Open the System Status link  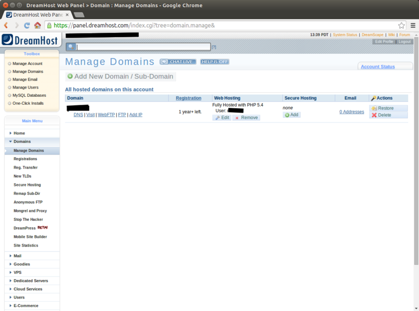pos(345,35)
